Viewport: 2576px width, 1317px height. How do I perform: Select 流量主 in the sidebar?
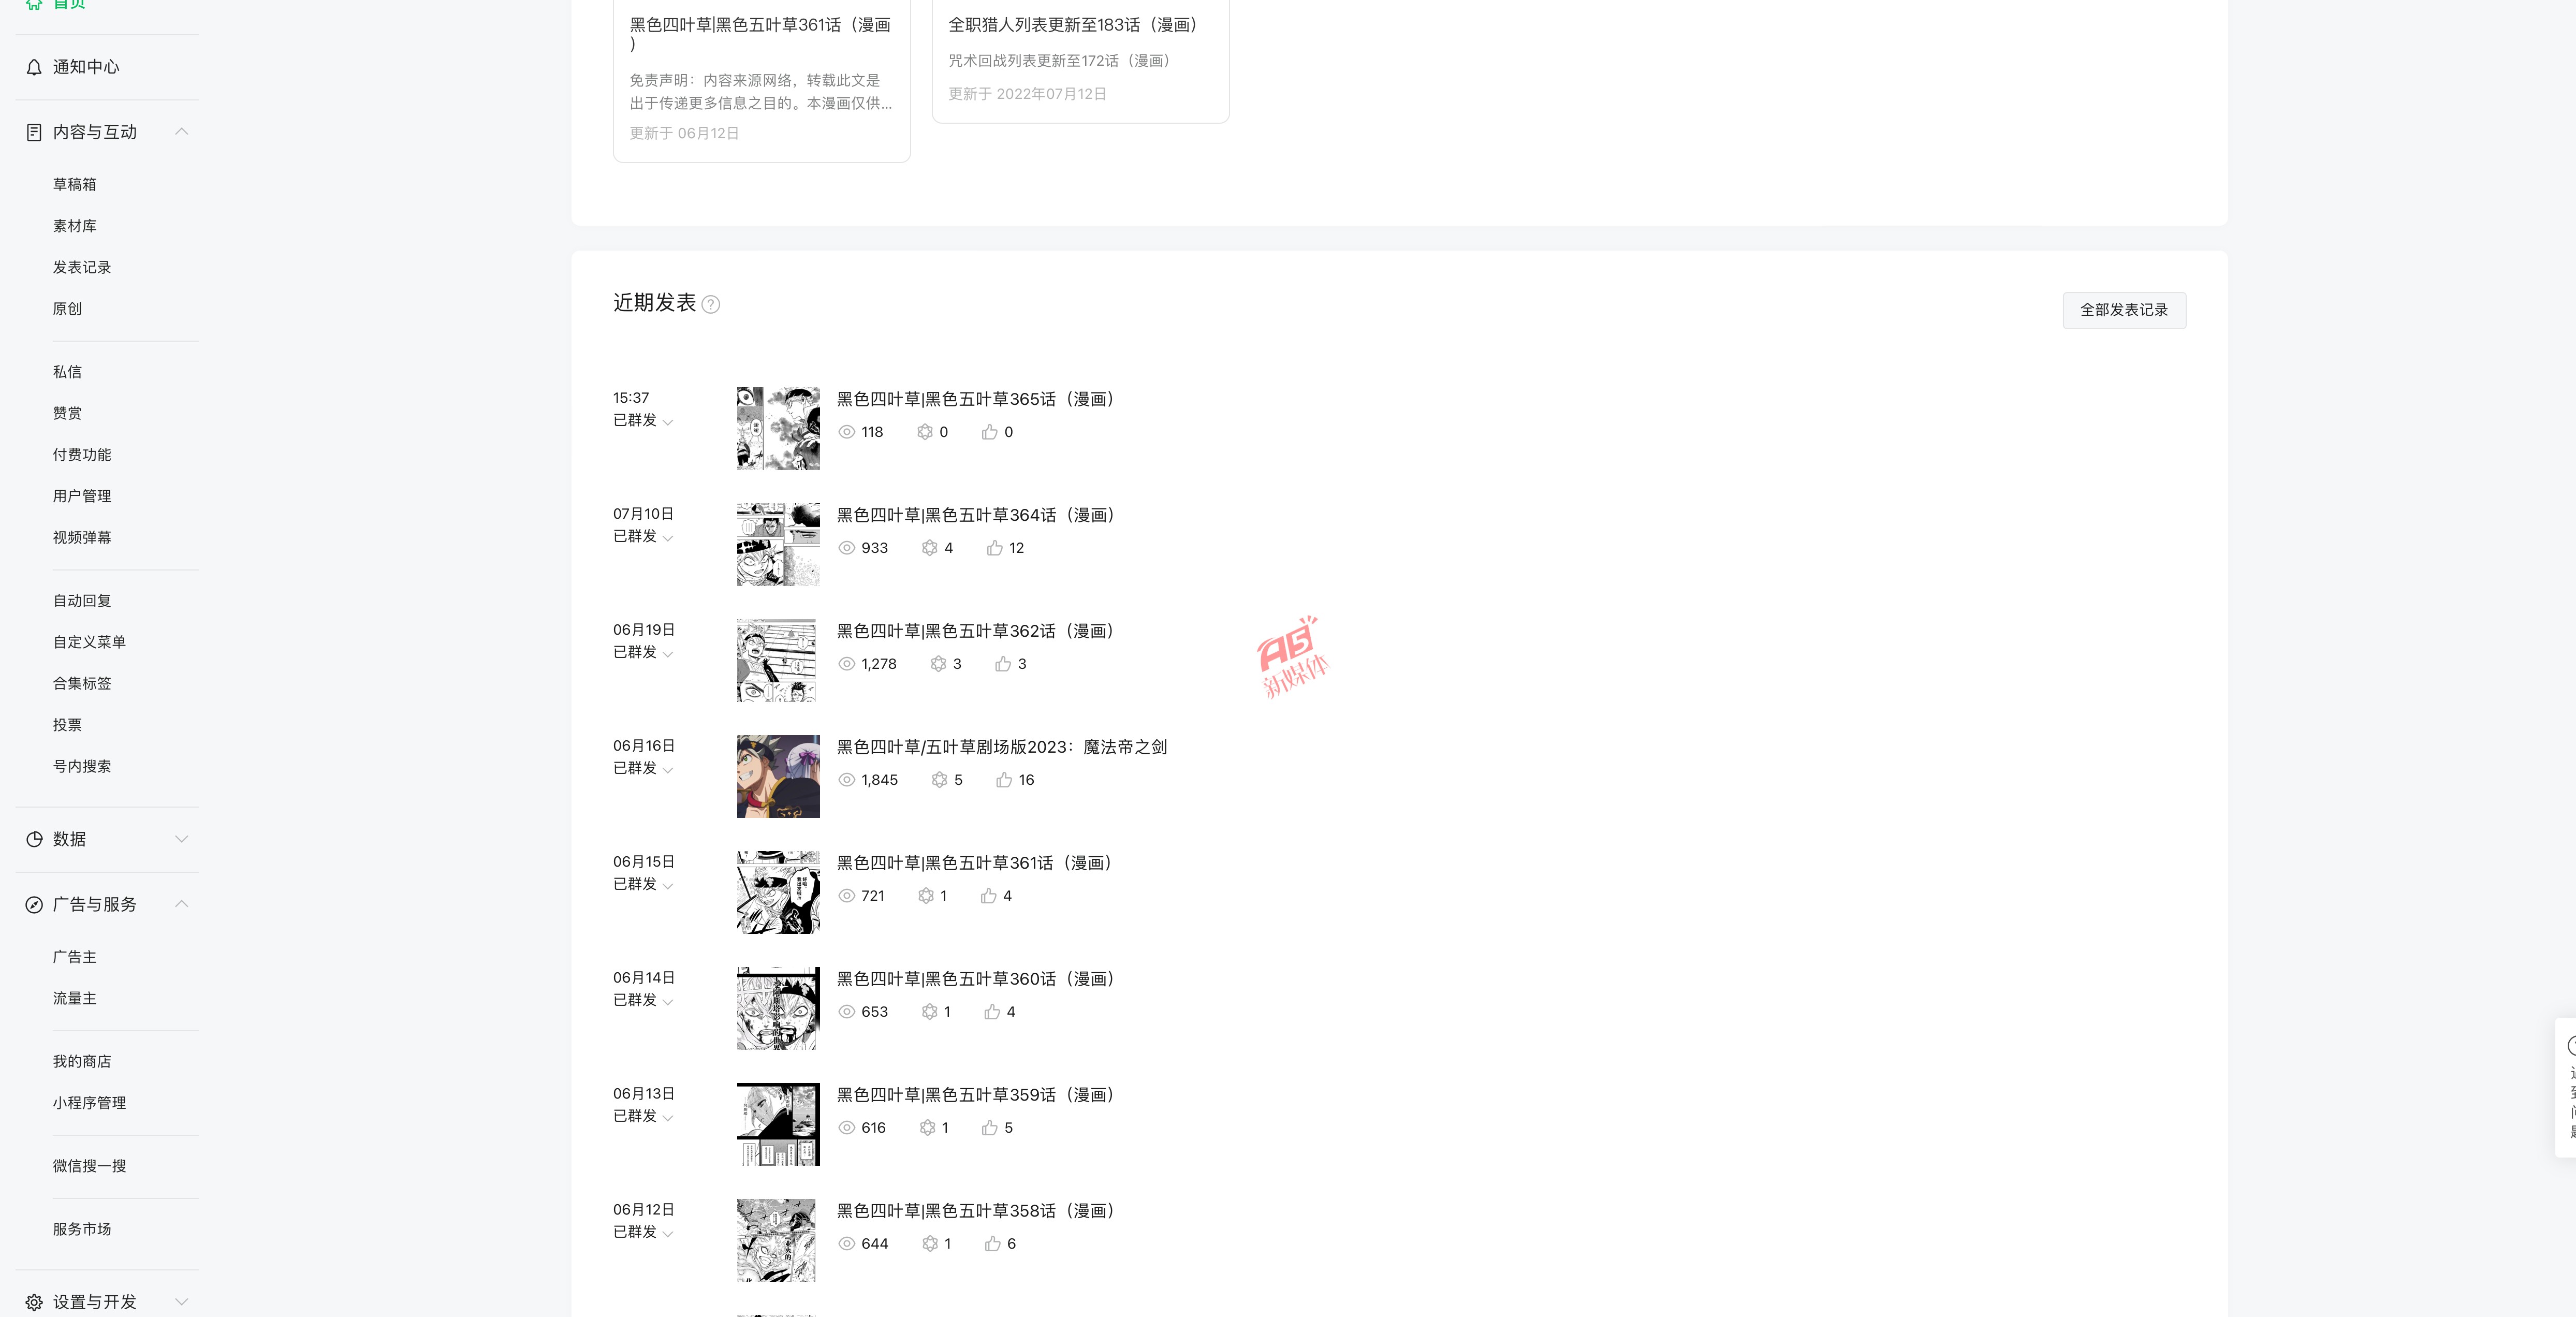(x=75, y=998)
